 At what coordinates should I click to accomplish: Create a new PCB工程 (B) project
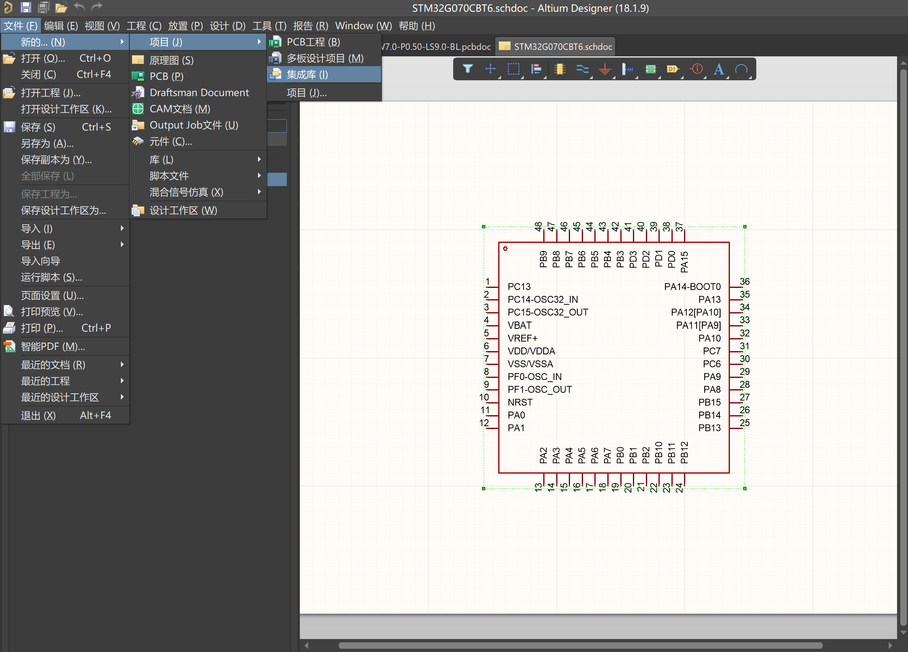324,42
